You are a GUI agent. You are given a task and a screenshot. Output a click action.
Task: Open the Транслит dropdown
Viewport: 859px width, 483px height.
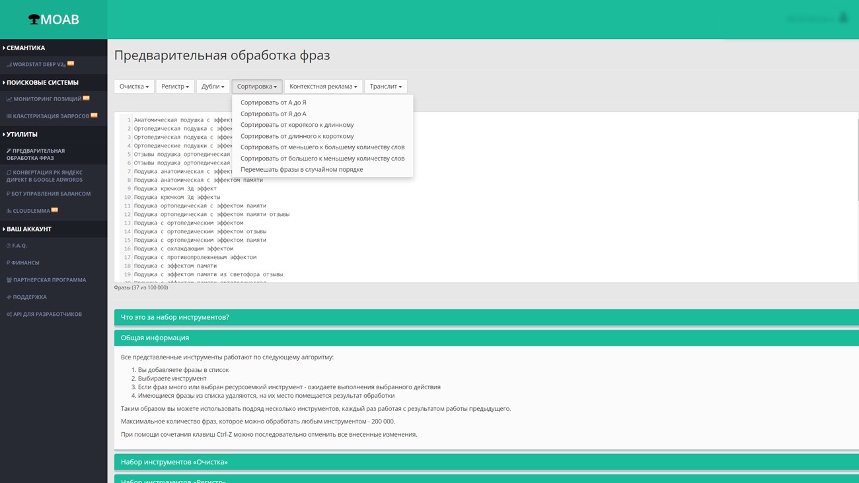coord(385,87)
